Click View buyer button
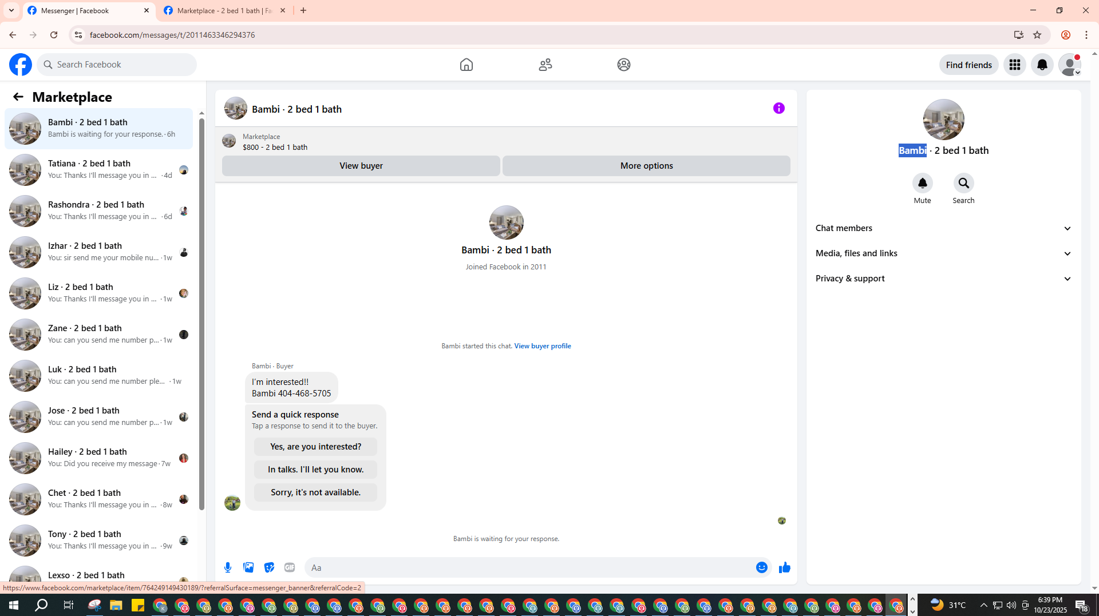This screenshot has width=1099, height=616. 361,166
